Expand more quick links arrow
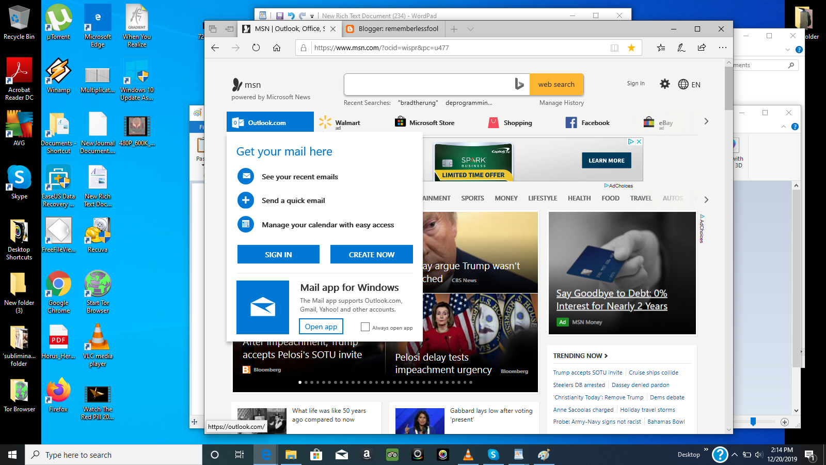826x465 pixels. (x=706, y=121)
